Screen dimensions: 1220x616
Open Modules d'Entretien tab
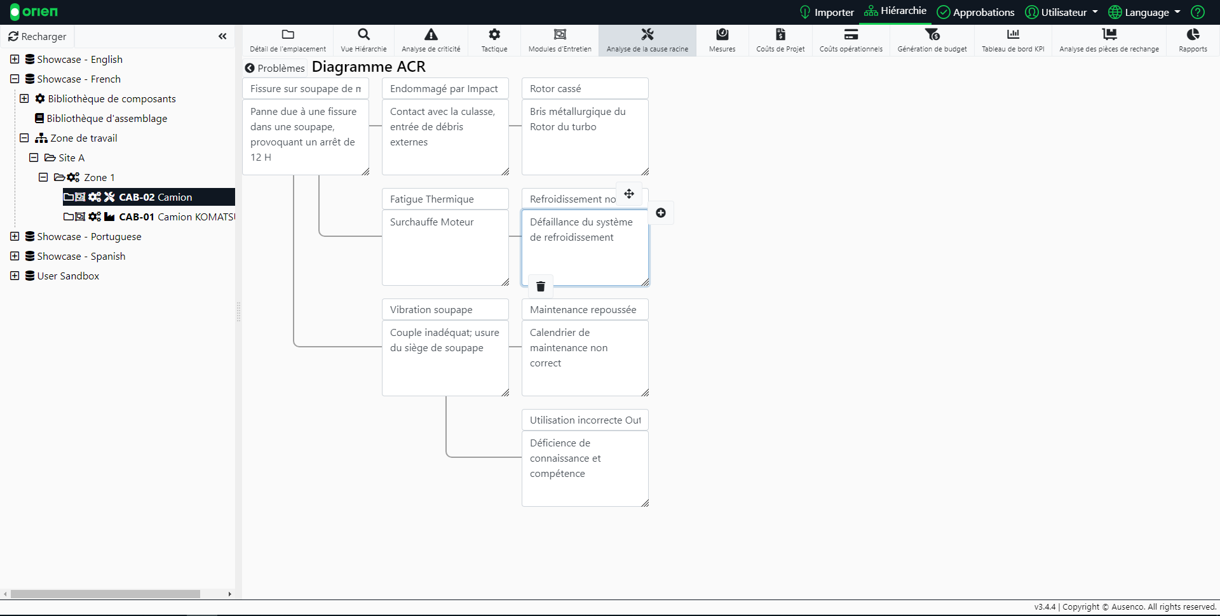[x=560, y=41]
